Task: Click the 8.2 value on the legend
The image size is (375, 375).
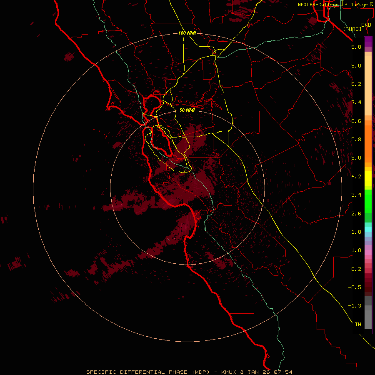Action: [x=356, y=84]
